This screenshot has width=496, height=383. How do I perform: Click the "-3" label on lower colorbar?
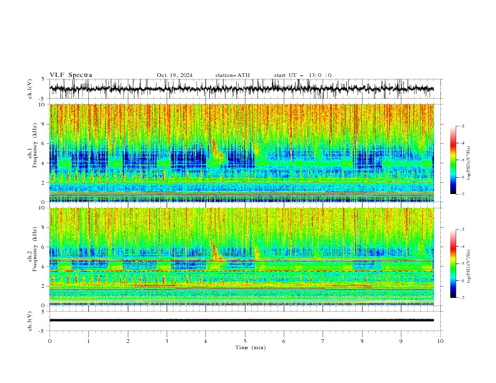[x=462, y=230]
